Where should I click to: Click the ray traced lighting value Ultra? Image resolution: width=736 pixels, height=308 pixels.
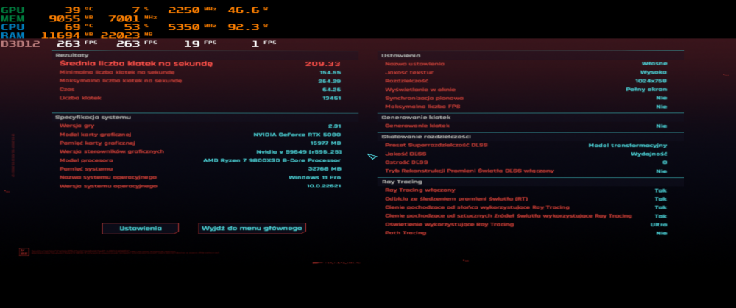pyautogui.click(x=659, y=224)
